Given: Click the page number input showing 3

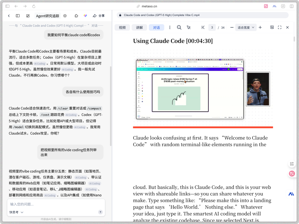Looking at the screenshot, I should pyautogui.click(x=212, y=27).
